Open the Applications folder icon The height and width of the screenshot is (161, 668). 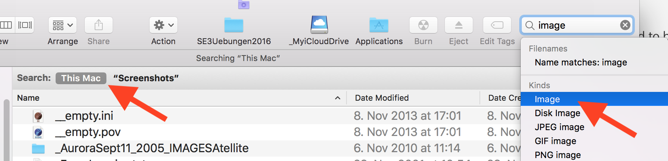[379, 25]
